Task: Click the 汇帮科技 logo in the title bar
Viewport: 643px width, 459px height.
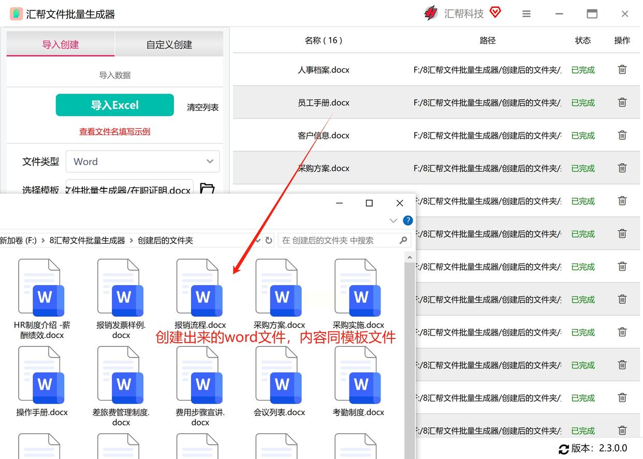Action: 431,13
